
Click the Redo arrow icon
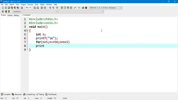click(x=30, y=8)
